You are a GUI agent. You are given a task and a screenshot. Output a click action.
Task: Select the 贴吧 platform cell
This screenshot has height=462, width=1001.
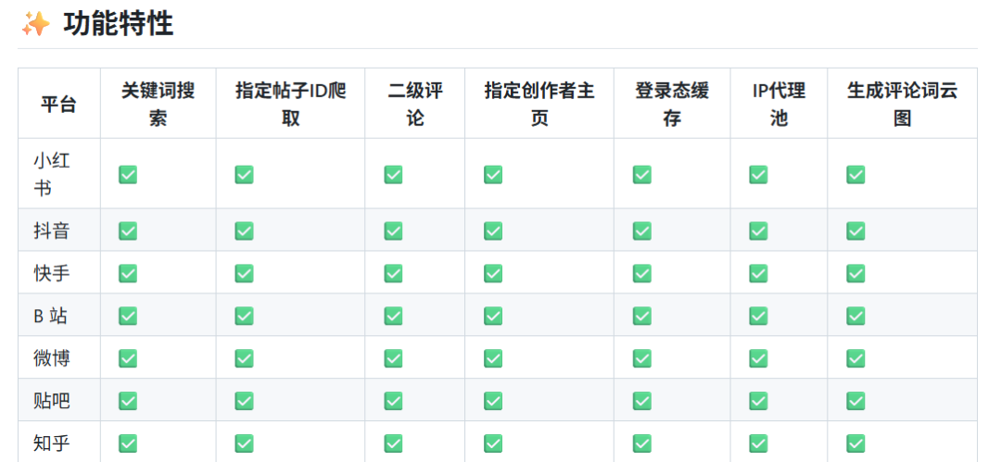click(58, 400)
